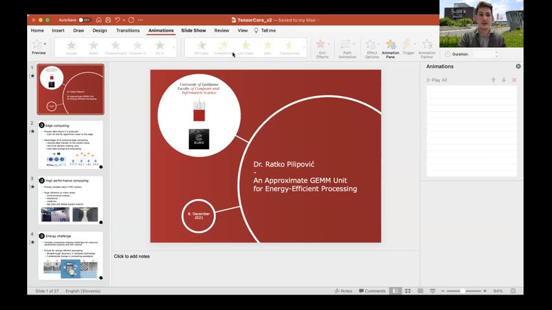Open the Slide Show tab
Viewport: 552px width, 310px height.
(194, 30)
